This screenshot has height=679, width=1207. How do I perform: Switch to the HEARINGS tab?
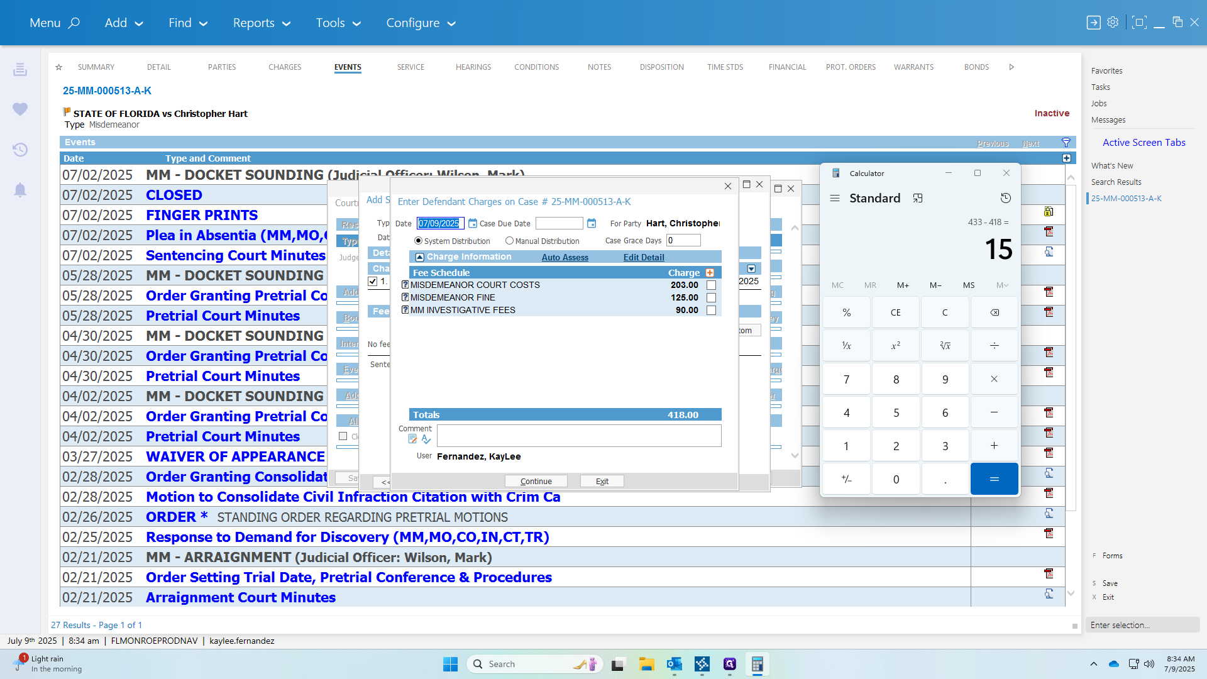(473, 67)
